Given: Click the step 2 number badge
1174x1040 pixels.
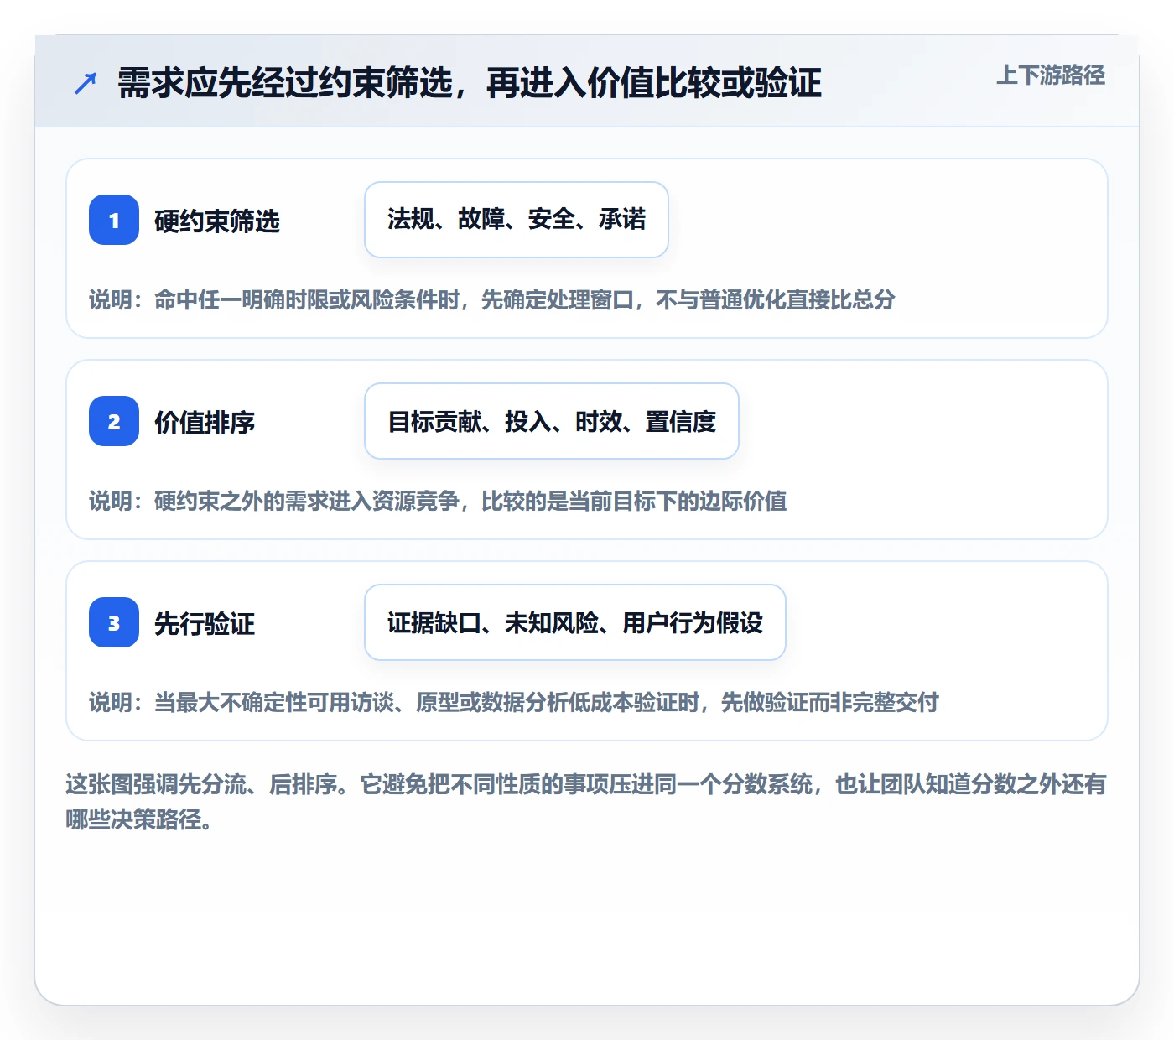Looking at the screenshot, I should click(x=114, y=421).
